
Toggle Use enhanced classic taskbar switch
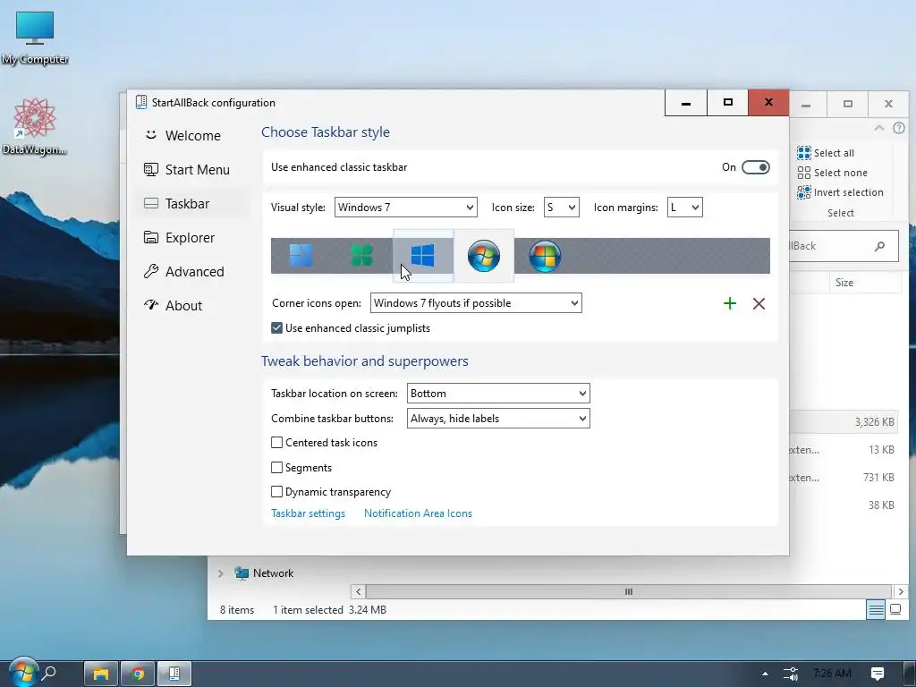755,167
